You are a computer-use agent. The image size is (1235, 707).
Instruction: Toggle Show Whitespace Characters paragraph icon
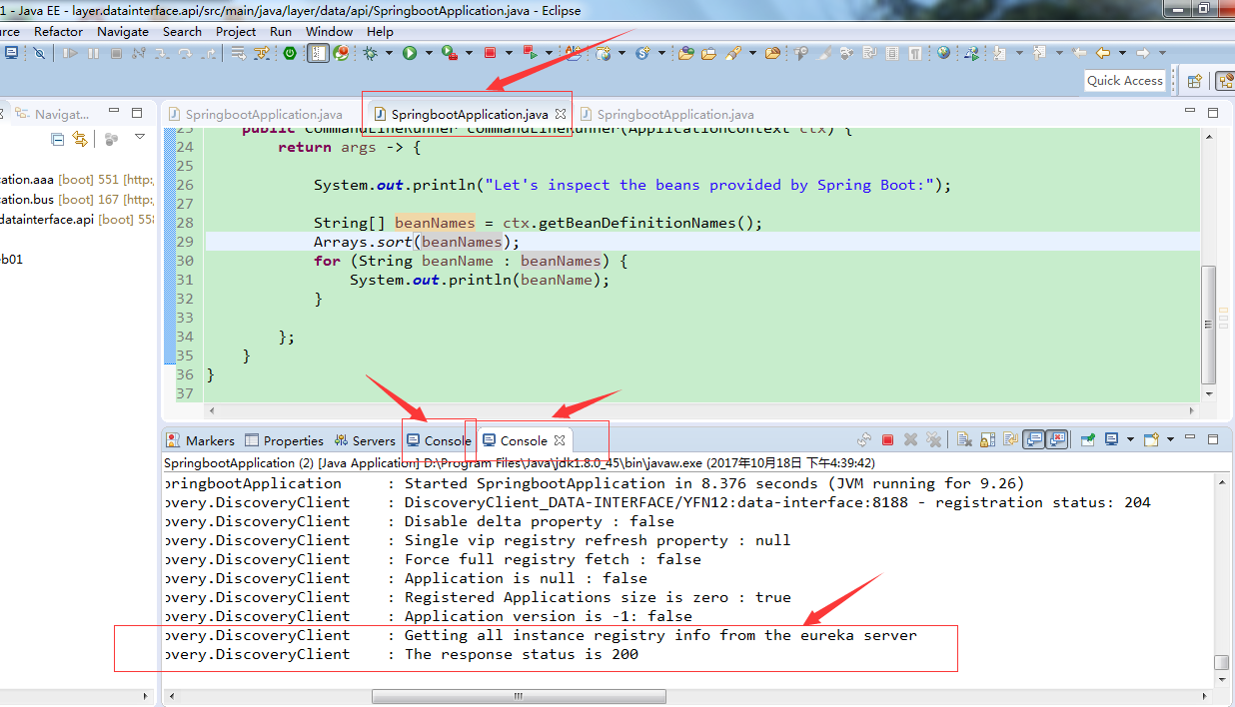pos(916,52)
